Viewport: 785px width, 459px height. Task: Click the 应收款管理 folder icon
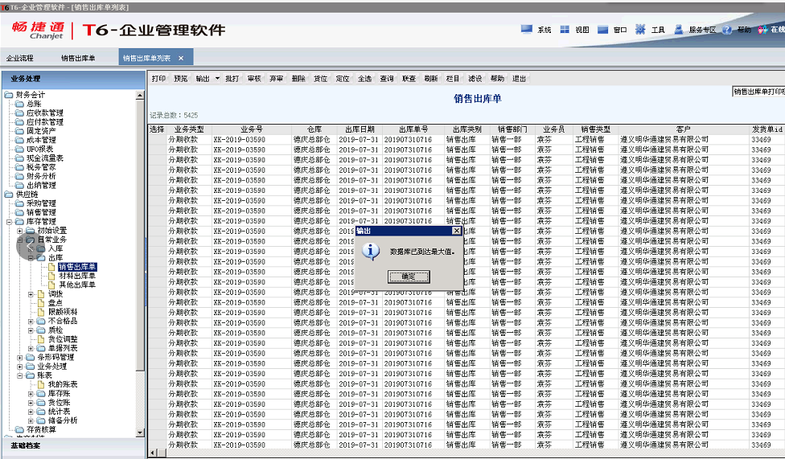point(19,113)
